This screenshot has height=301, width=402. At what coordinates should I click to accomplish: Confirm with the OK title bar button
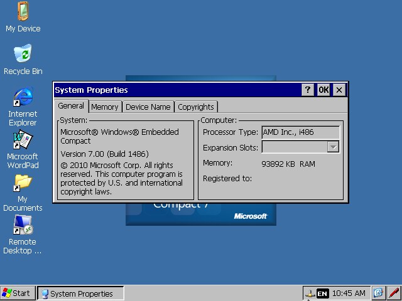pos(323,90)
